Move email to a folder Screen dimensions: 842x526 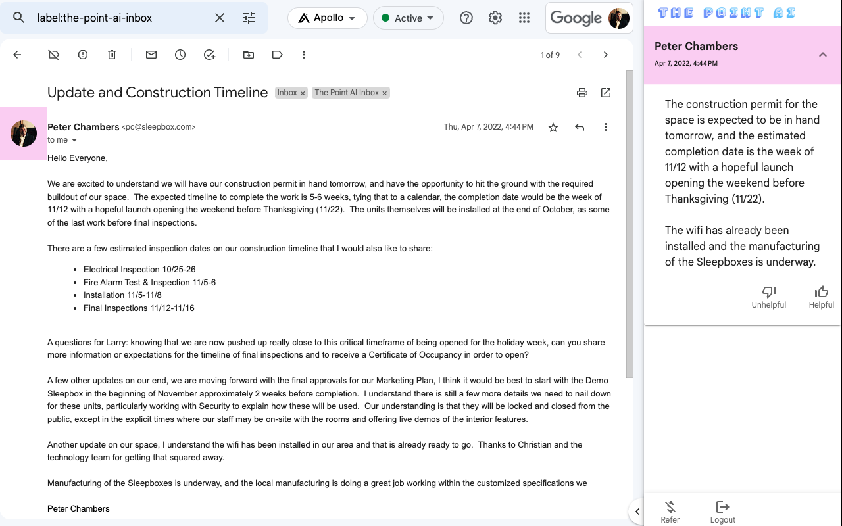point(249,55)
